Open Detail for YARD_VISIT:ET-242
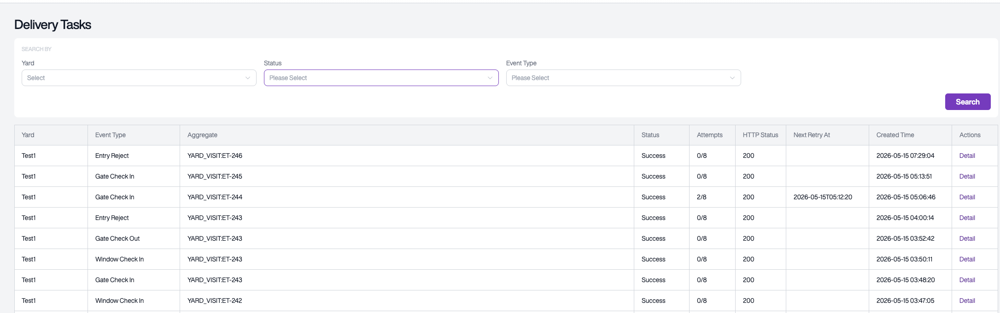 click(x=967, y=301)
